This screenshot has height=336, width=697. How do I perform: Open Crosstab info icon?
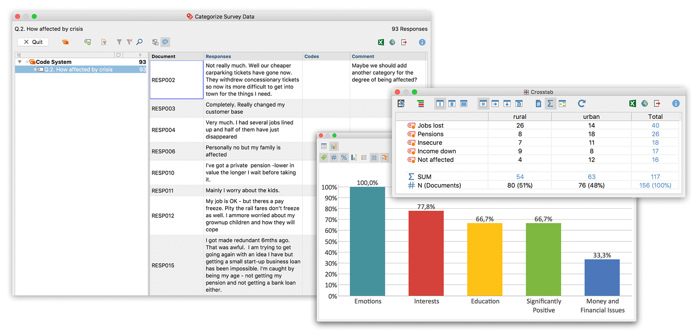pos(676,103)
